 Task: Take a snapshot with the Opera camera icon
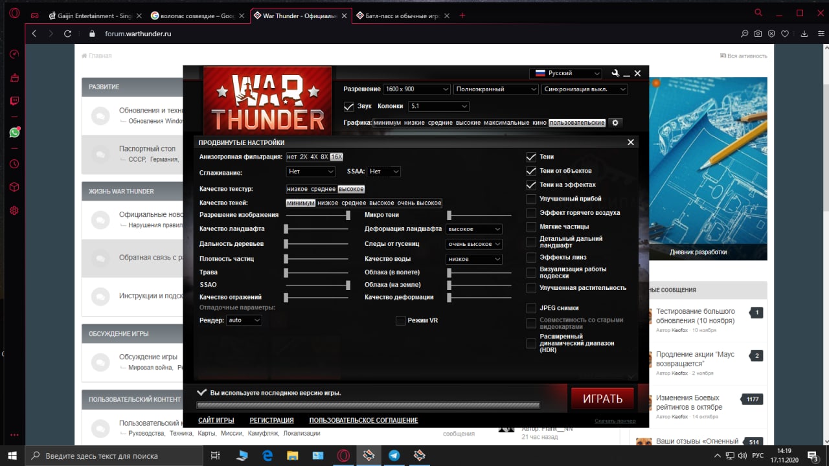758,34
